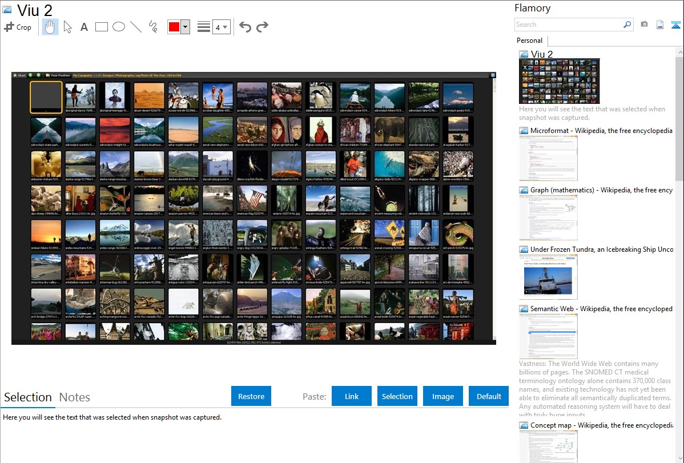Screen dimensions: 684x463
Task: Switch to the Notes tab
Action: coord(75,397)
